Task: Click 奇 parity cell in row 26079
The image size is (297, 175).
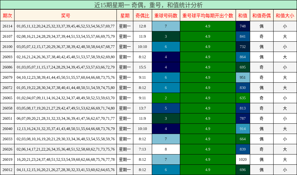Action: pos(261,77)
